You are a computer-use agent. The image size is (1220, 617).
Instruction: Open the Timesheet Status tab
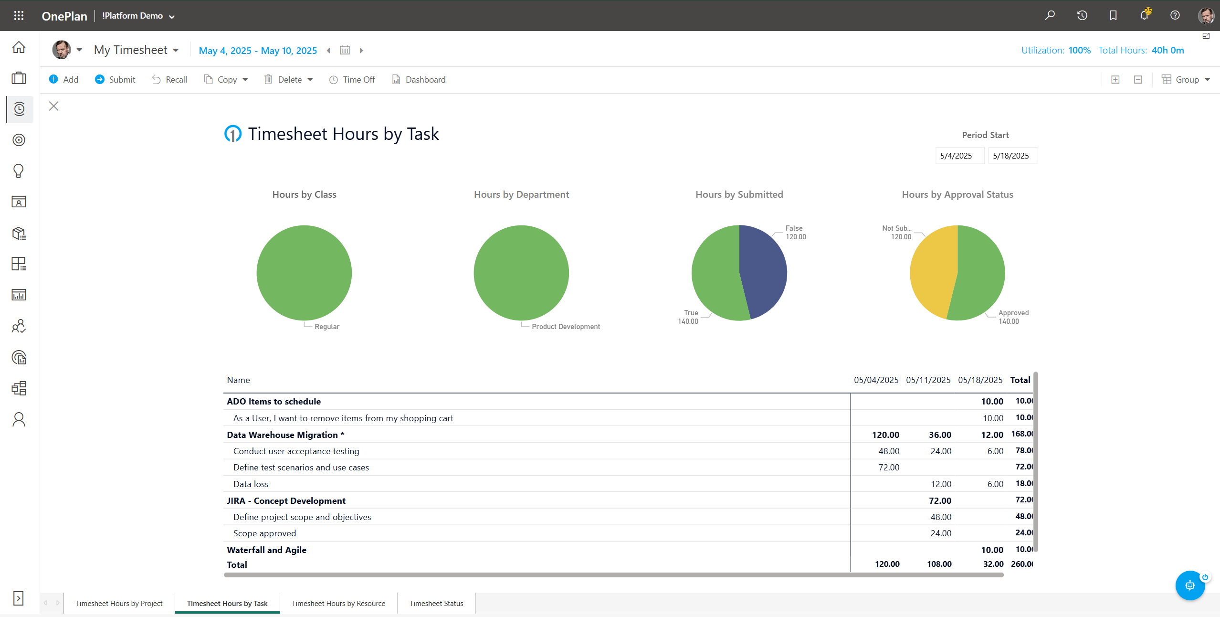pyautogui.click(x=436, y=603)
